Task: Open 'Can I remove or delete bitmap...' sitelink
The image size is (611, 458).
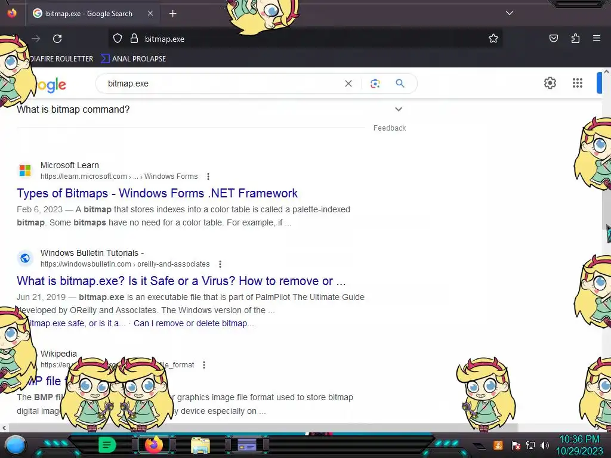Action: [x=194, y=323]
